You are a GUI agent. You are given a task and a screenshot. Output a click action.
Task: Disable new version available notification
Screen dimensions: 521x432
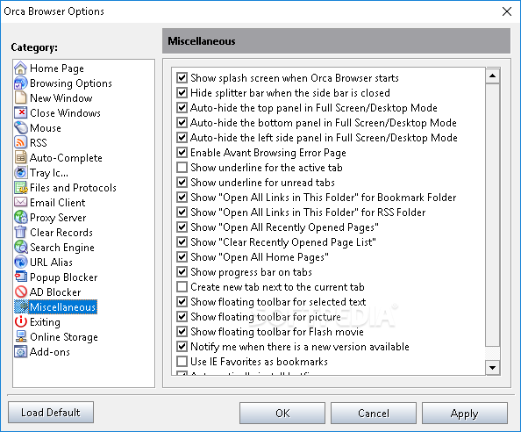(x=182, y=347)
